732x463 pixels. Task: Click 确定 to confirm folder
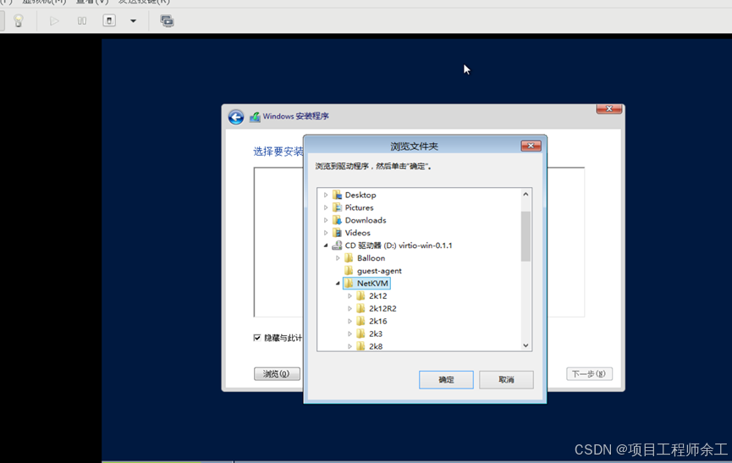click(446, 380)
